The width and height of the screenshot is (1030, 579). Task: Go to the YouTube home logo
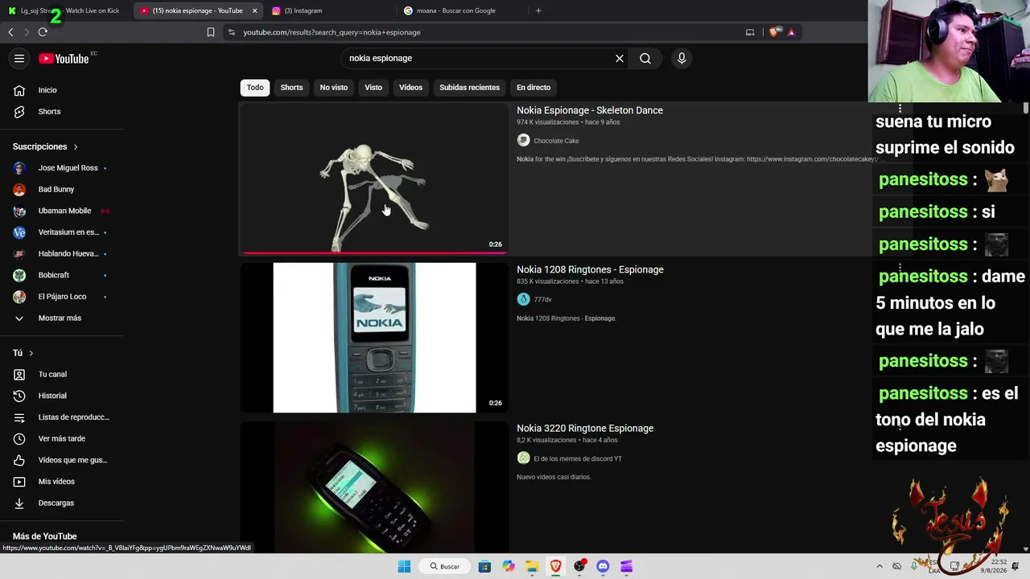(64, 59)
